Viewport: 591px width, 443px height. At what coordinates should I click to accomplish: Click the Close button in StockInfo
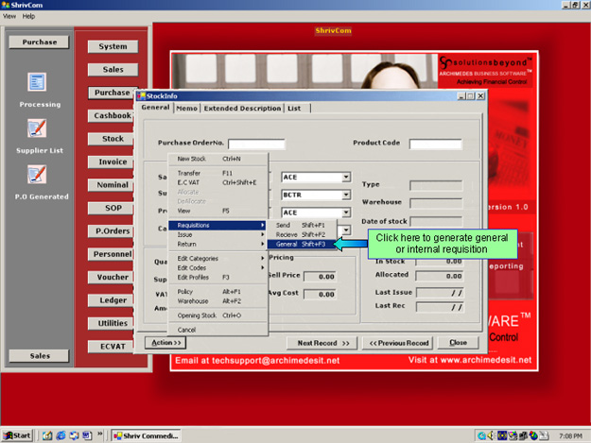coord(458,343)
